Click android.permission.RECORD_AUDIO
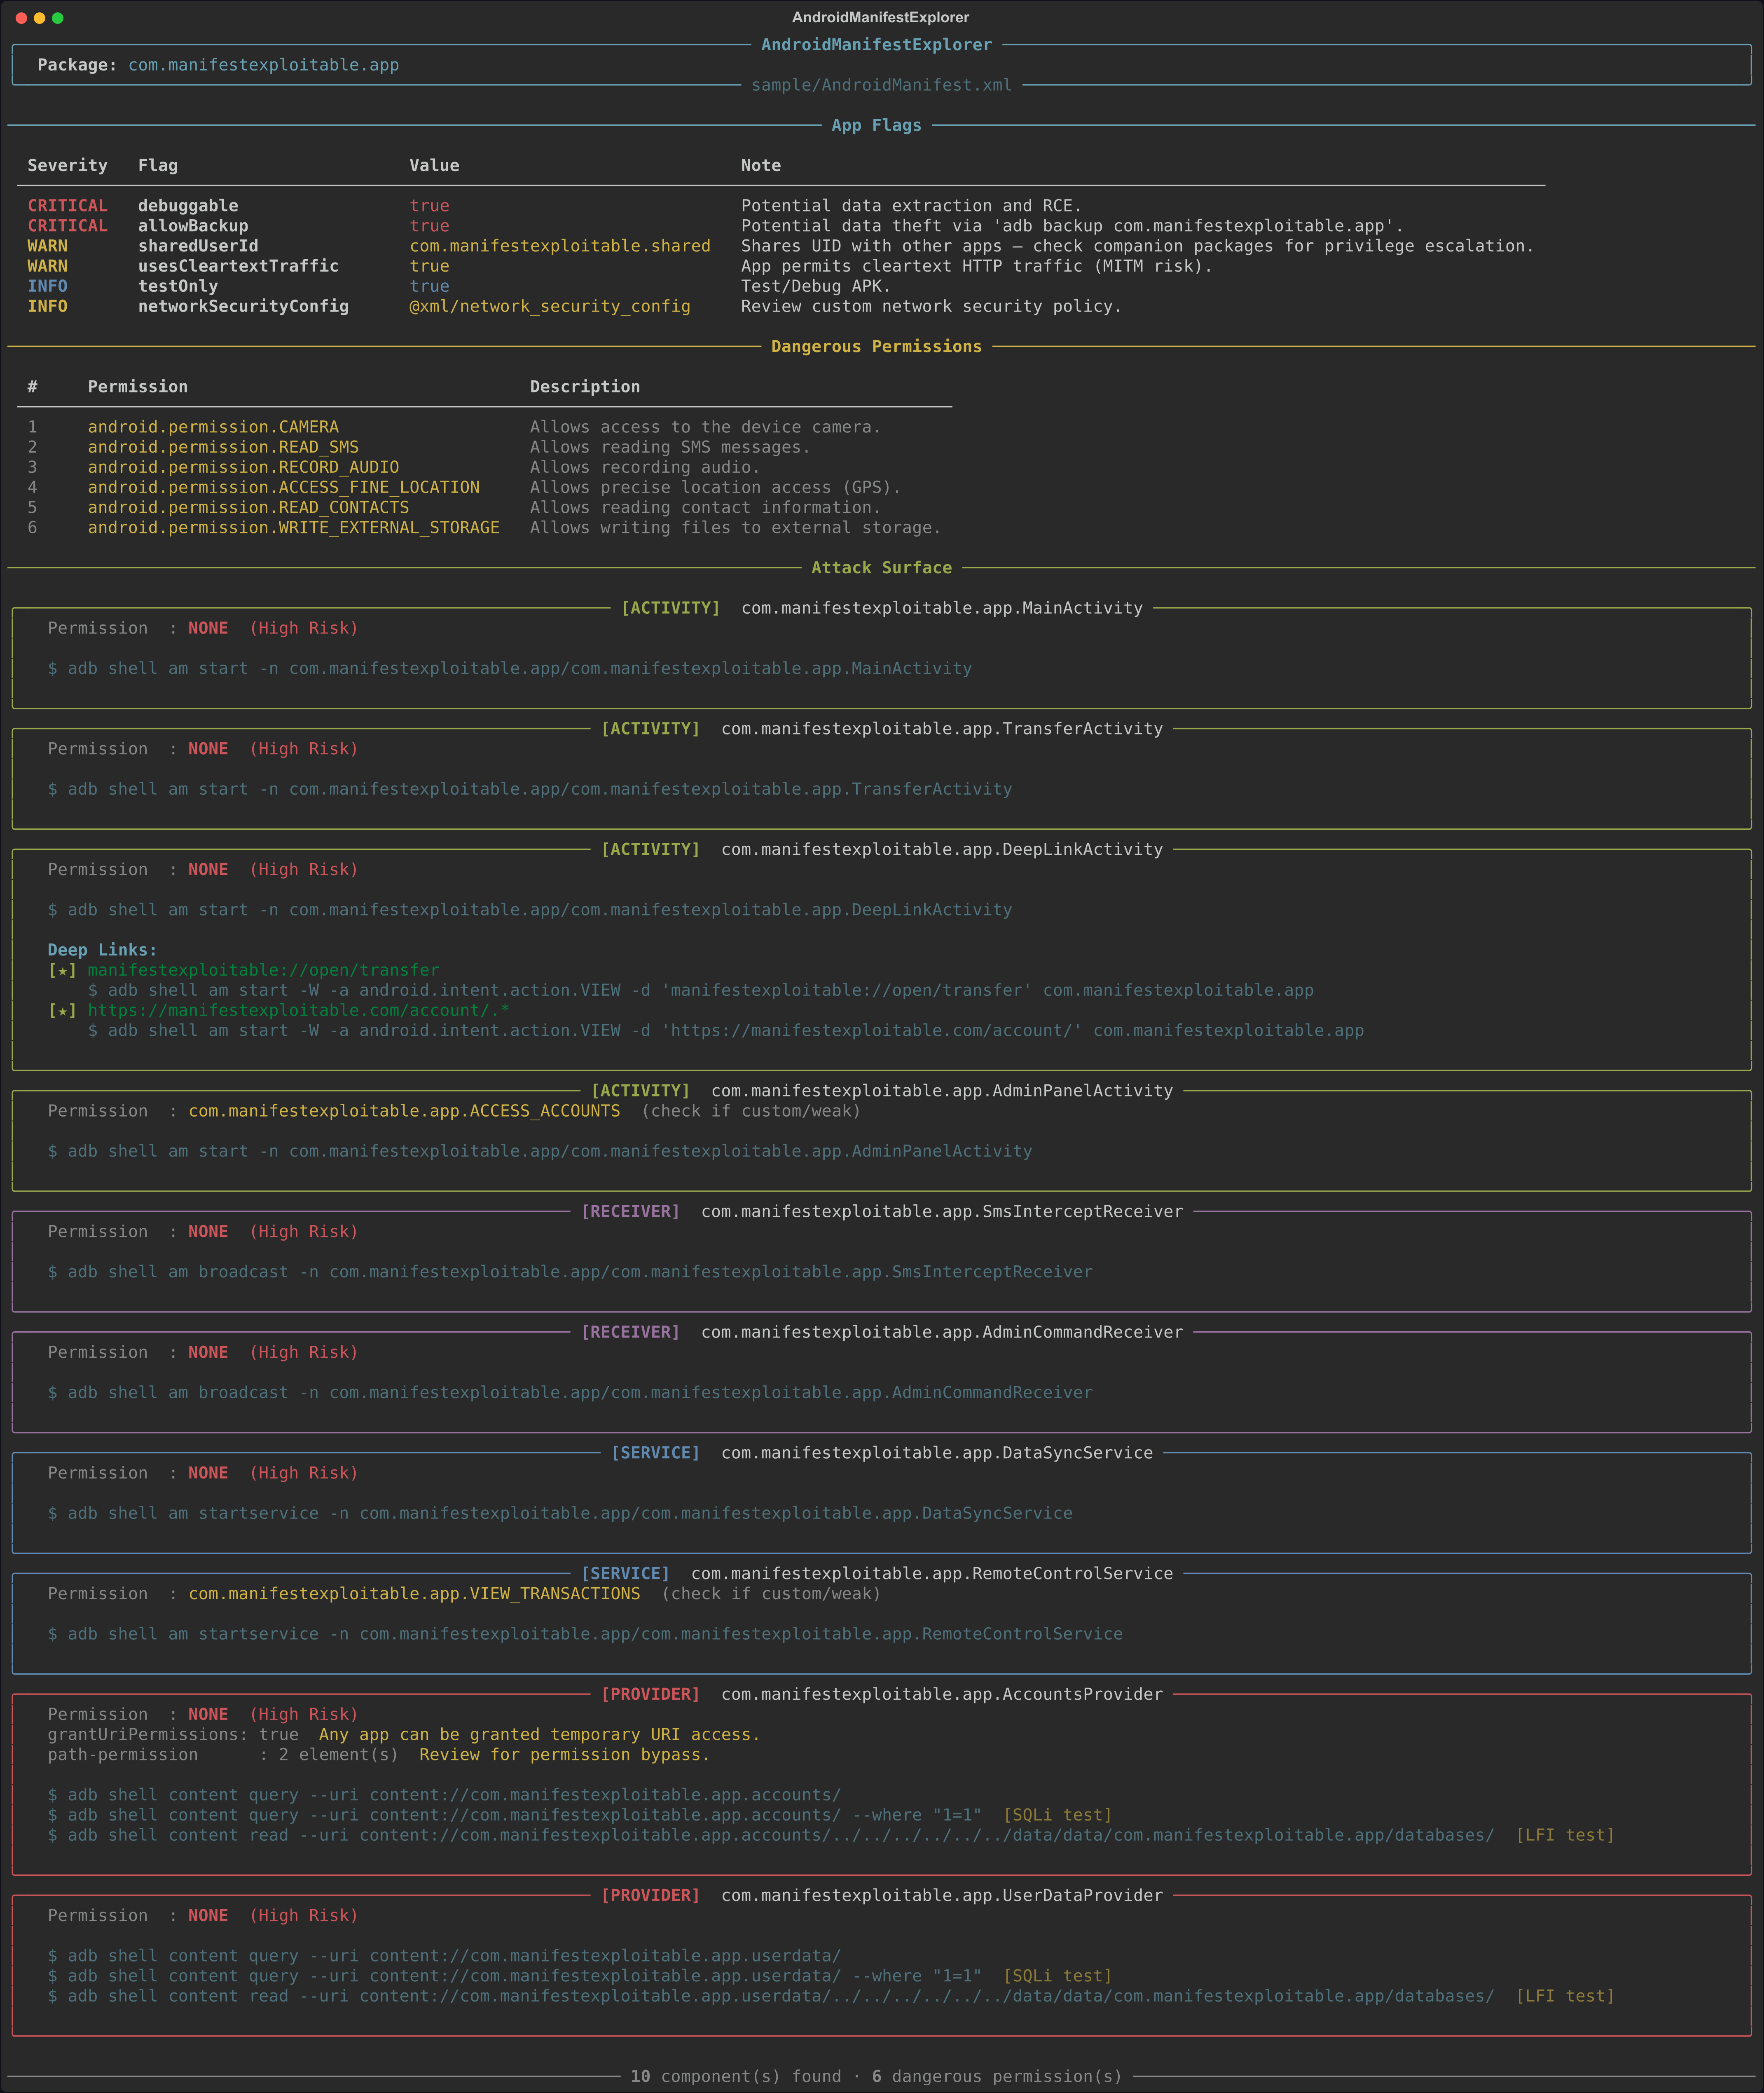This screenshot has width=1764, height=2093. (243, 467)
